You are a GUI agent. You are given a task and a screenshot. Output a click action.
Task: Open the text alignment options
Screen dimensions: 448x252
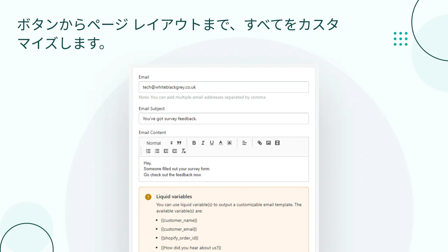coord(245,143)
